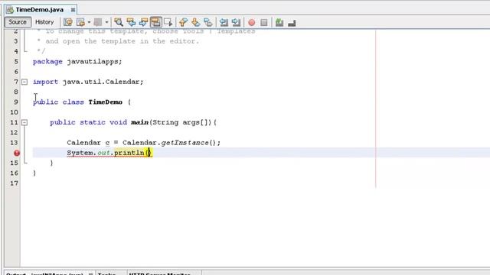This screenshot has width=490, height=275.
Task: Shift line left icon
Action: point(224,22)
